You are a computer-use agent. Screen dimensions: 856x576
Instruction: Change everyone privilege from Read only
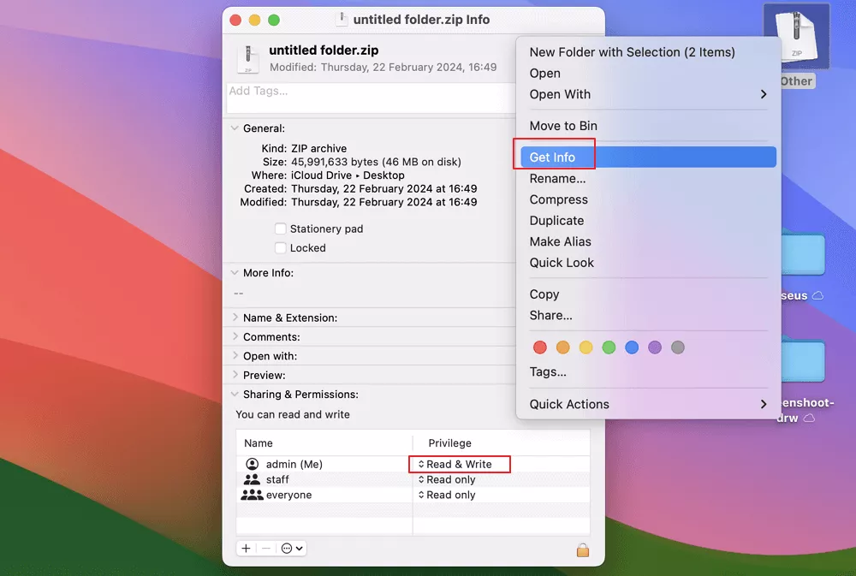[x=447, y=495]
